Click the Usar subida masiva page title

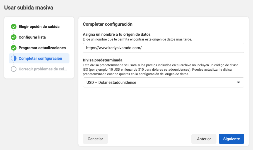[28, 8]
